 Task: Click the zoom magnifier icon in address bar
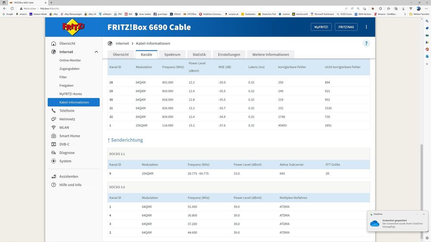[x=358, y=9]
